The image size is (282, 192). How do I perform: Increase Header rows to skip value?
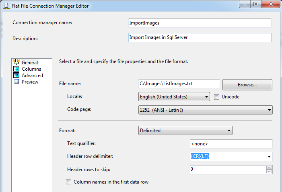pyautogui.click(x=269, y=167)
